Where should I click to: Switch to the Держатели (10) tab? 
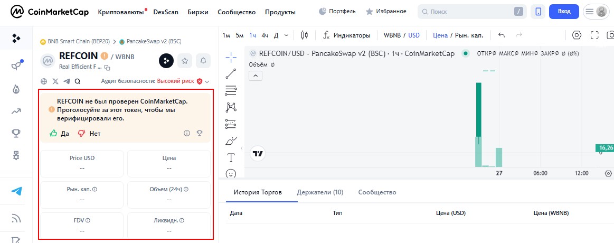(x=320, y=192)
